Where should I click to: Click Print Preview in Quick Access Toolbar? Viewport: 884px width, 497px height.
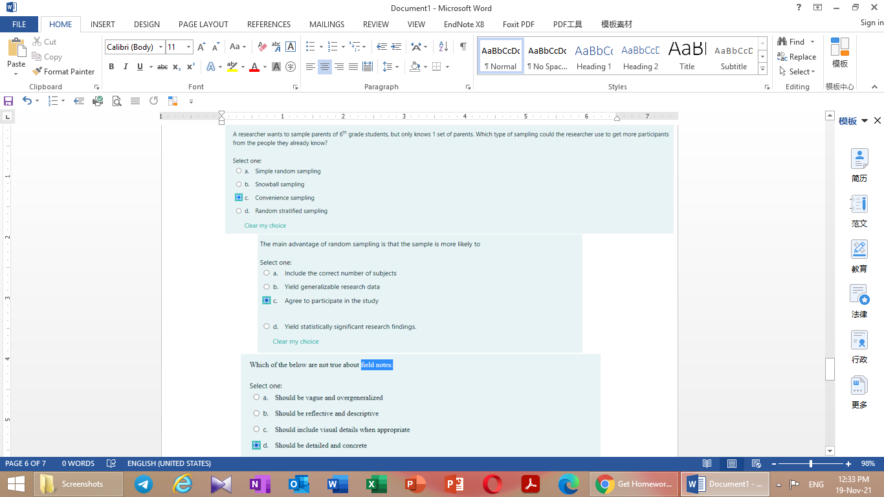point(117,101)
